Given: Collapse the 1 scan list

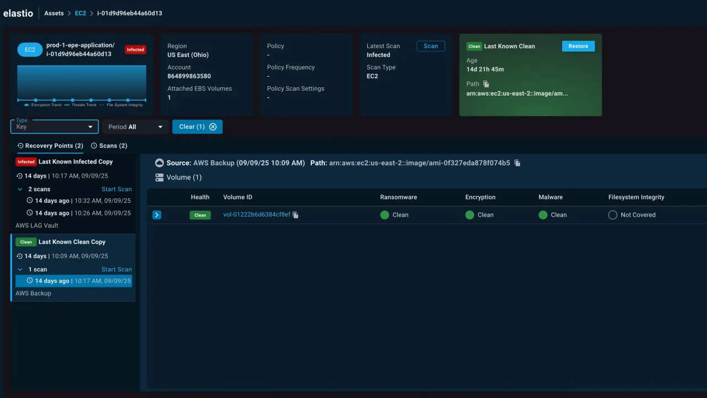Looking at the screenshot, I should [x=20, y=269].
